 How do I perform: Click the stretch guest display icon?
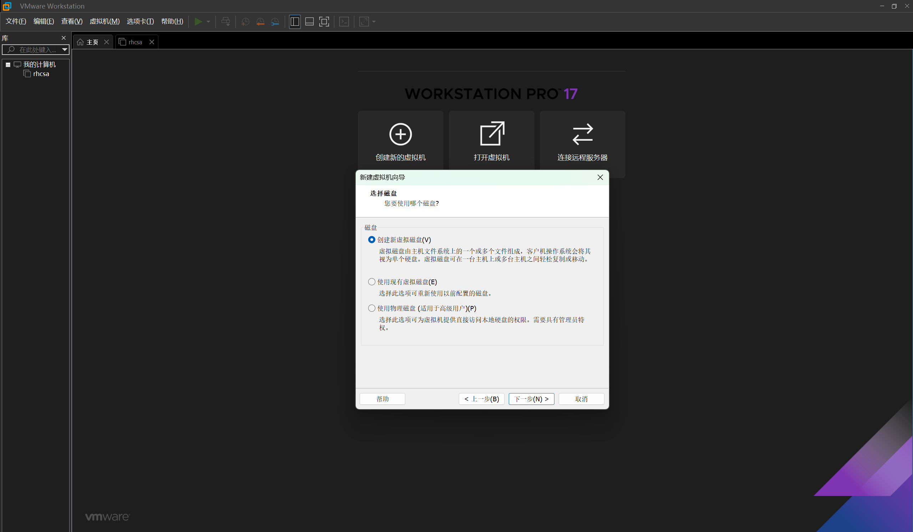pos(364,22)
